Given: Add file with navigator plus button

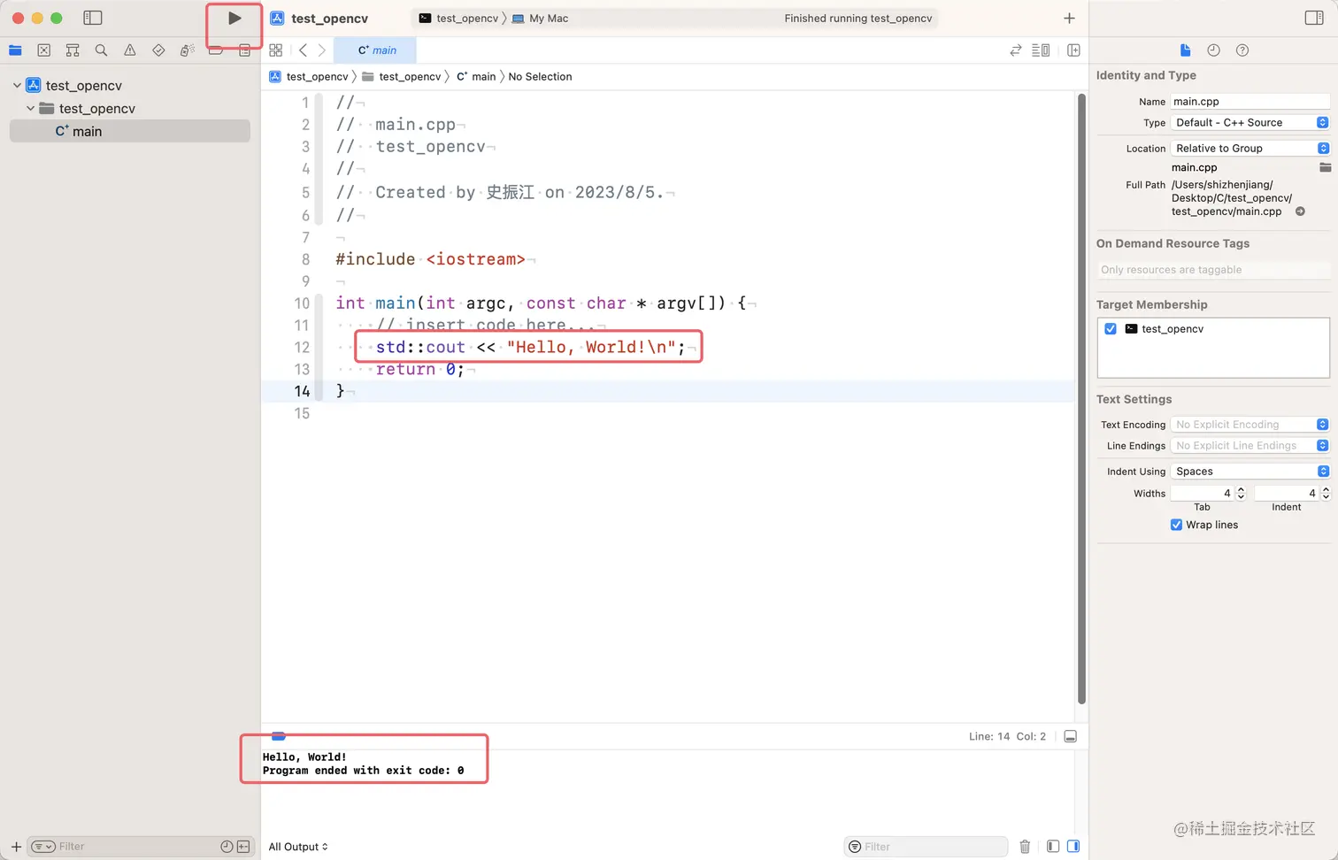Looking at the screenshot, I should point(16,847).
